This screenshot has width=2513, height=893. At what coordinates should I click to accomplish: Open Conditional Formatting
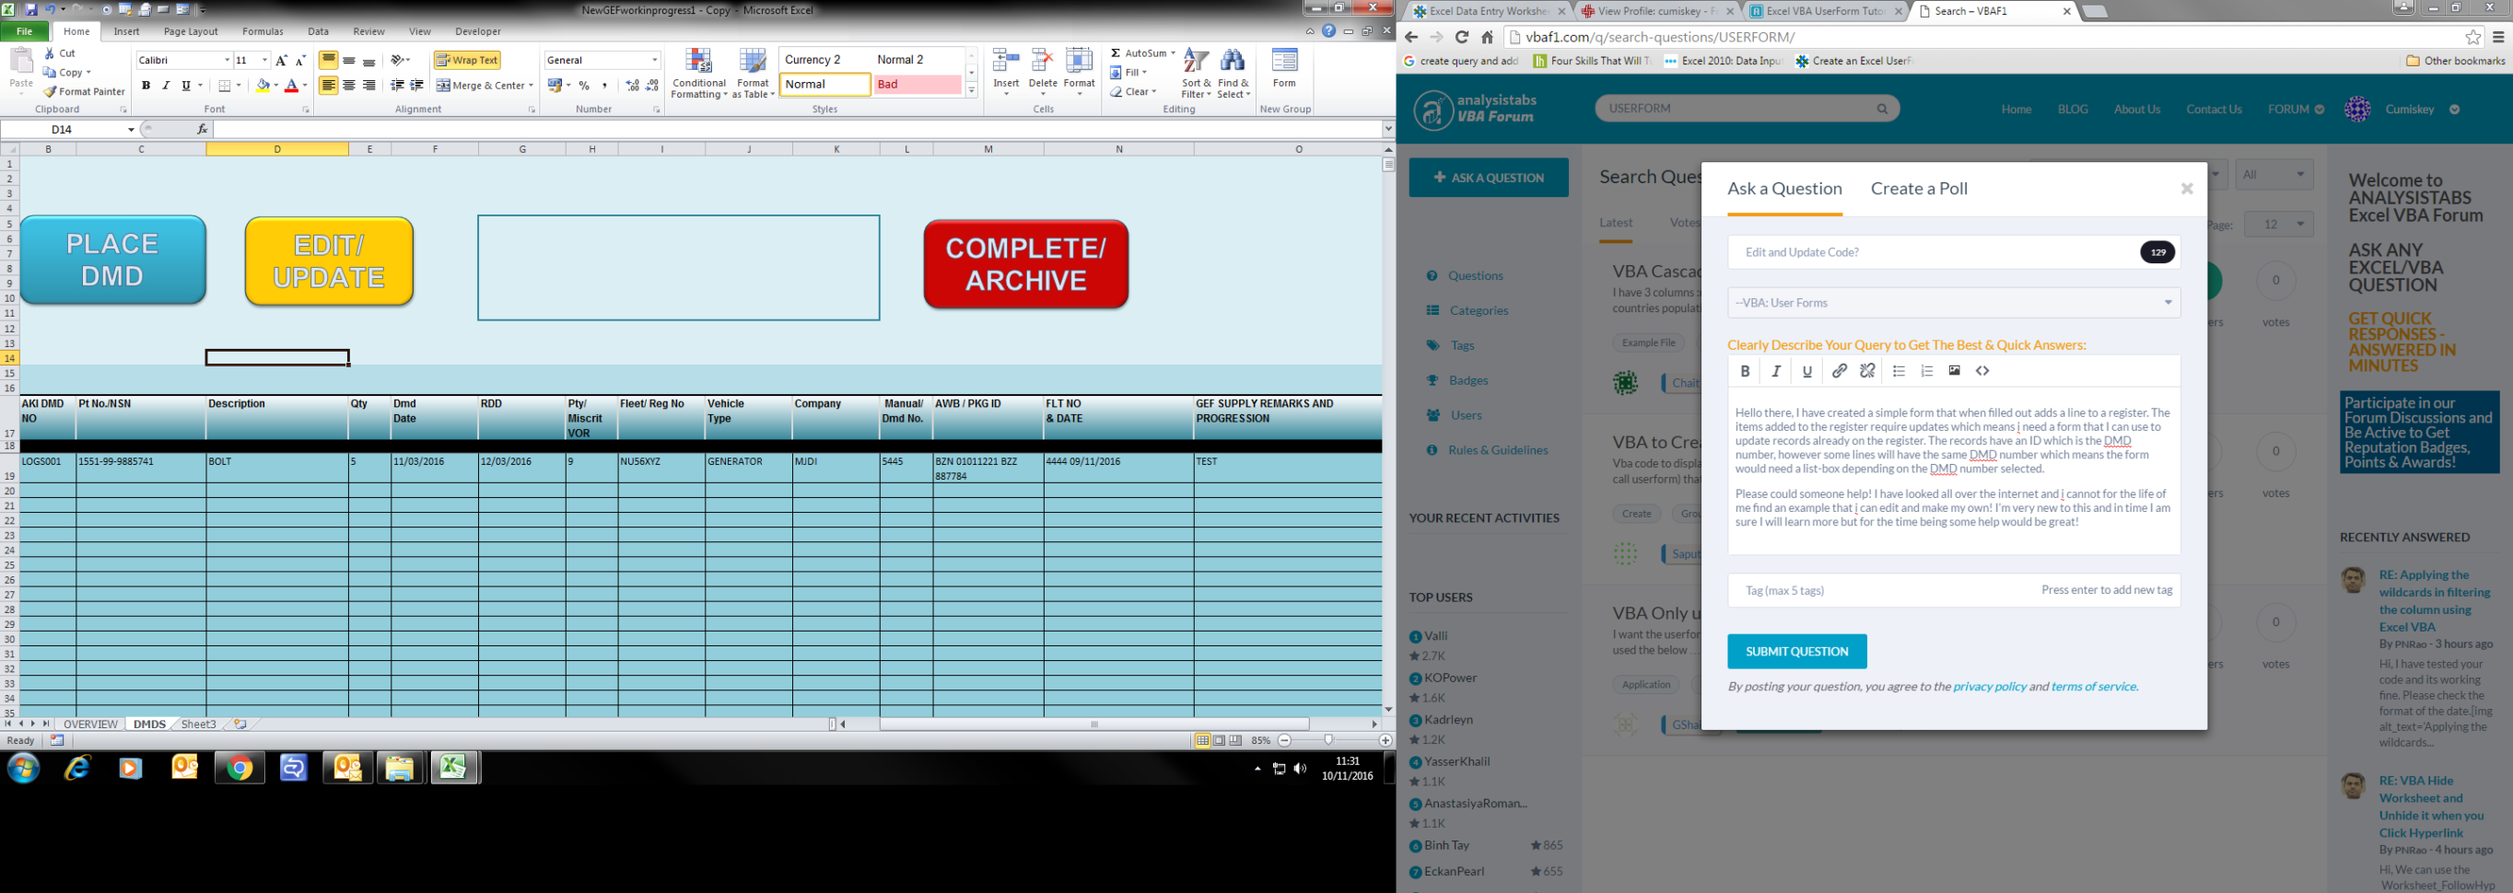[698, 73]
